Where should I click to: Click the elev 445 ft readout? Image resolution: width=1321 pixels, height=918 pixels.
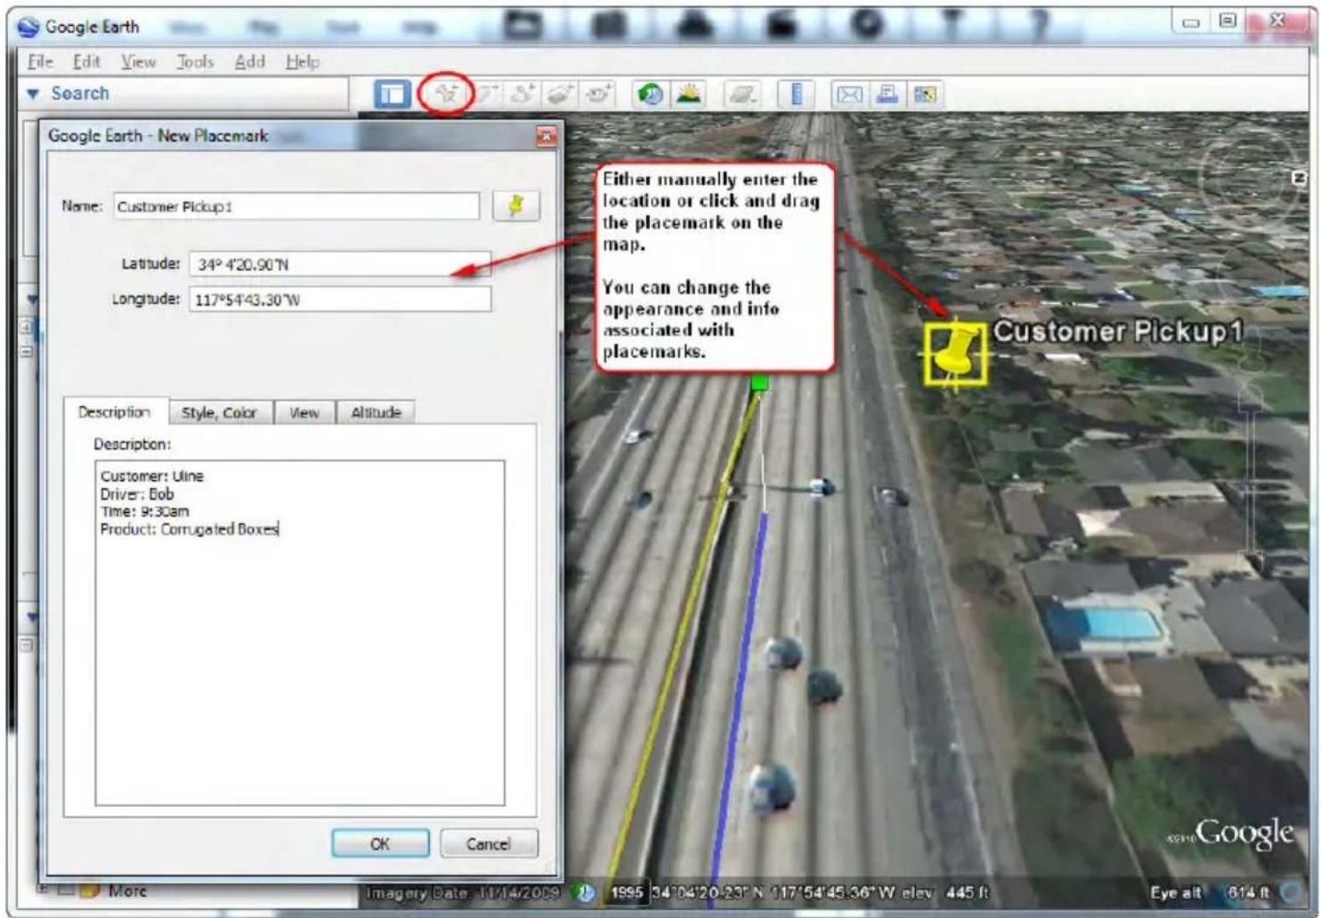[x=945, y=891]
